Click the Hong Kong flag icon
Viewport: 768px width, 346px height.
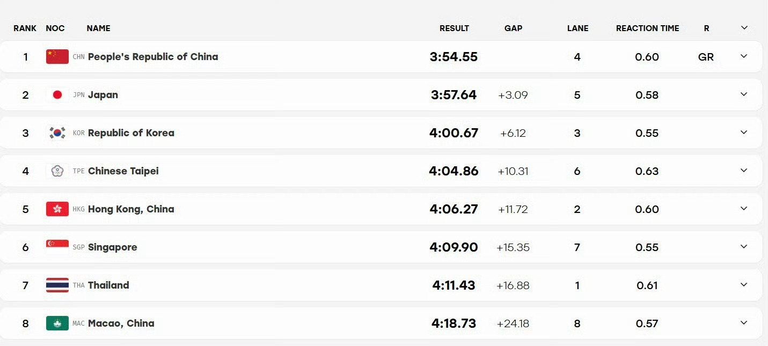(x=57, y=209)
